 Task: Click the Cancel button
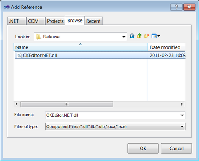click(176, 149)
